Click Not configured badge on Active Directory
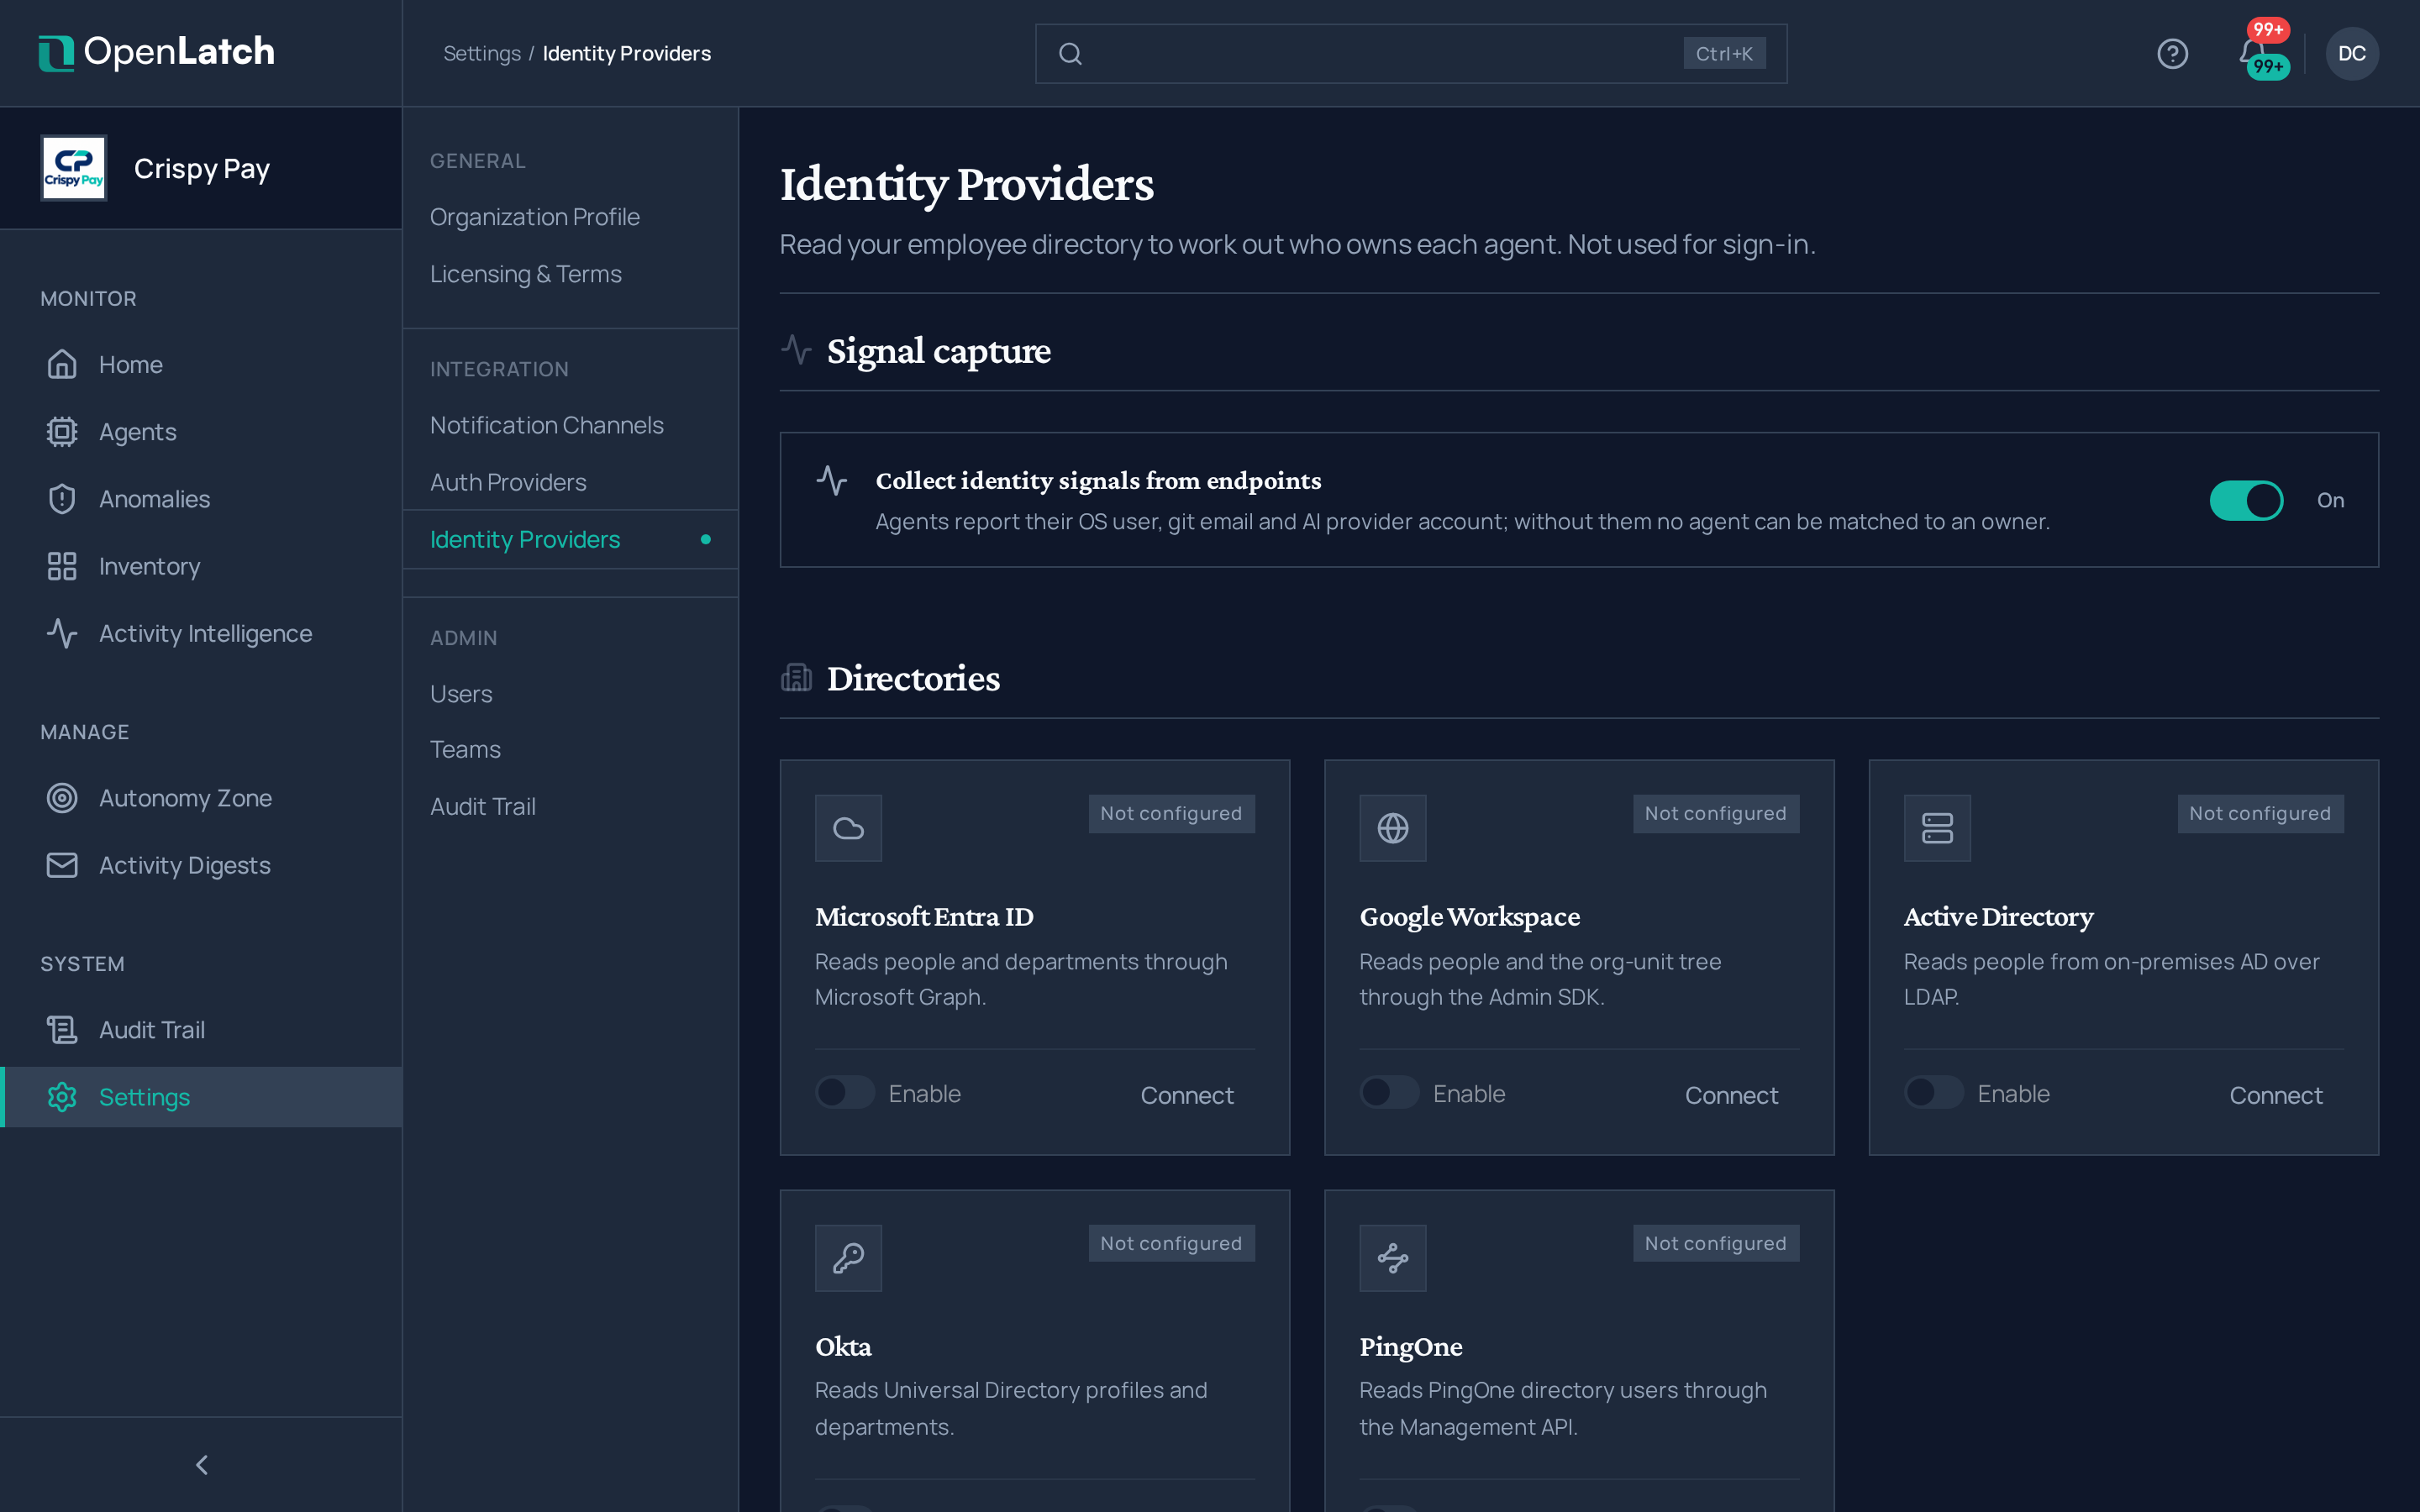This screenshot has width=2420, height=1512. pos(2260,813)
